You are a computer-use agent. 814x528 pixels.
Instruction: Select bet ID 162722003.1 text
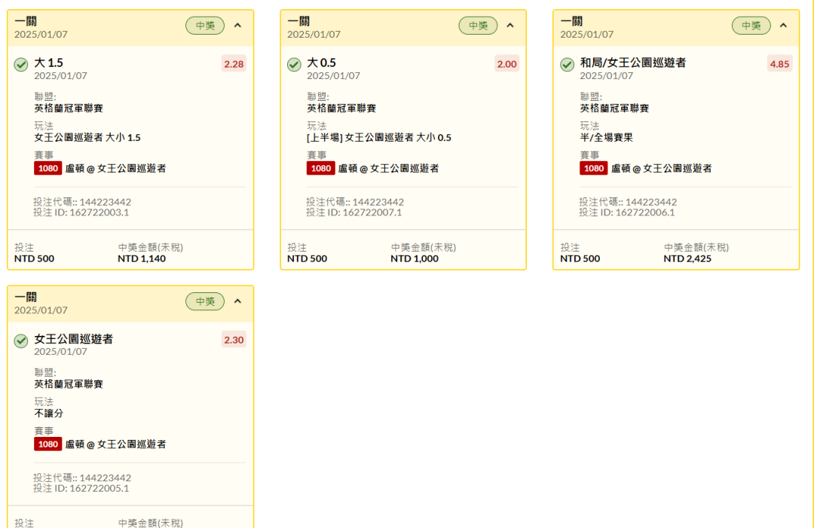(x=81, y=212)
